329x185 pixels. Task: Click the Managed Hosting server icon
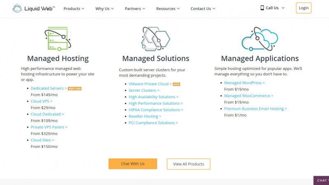tap(58, 39)
